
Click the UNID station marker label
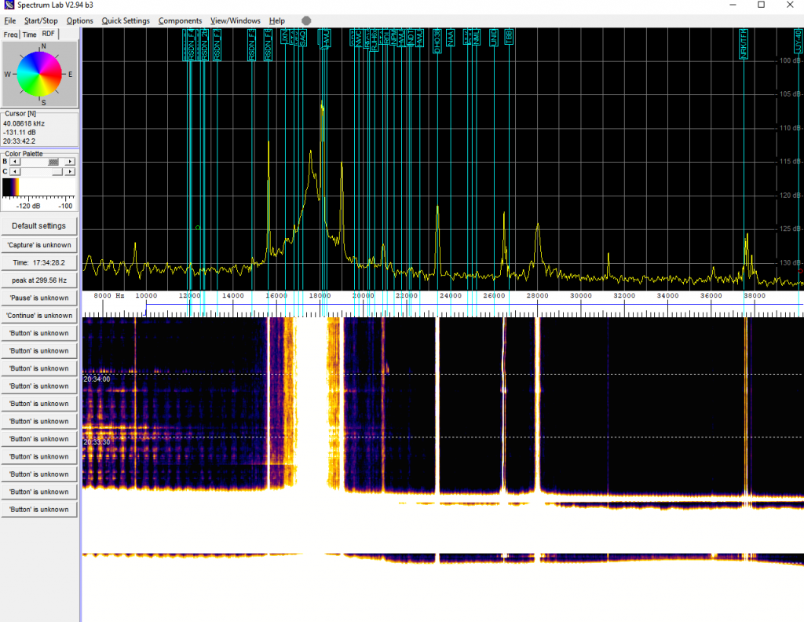[494, 38]
